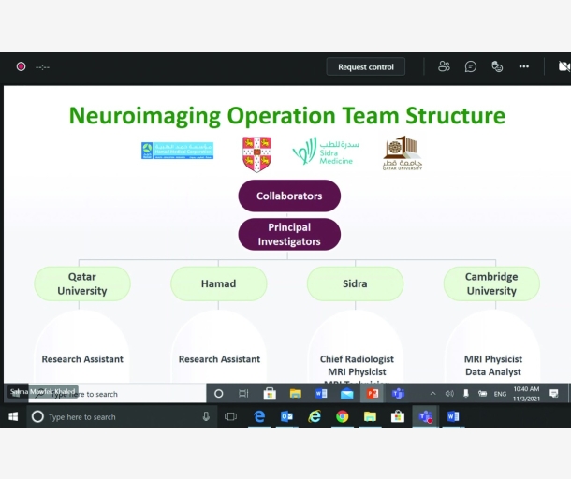The image size is (571, 479).
Task: Open Microsoft Store on bottom taskbar
Action: (x=397, y=416)
